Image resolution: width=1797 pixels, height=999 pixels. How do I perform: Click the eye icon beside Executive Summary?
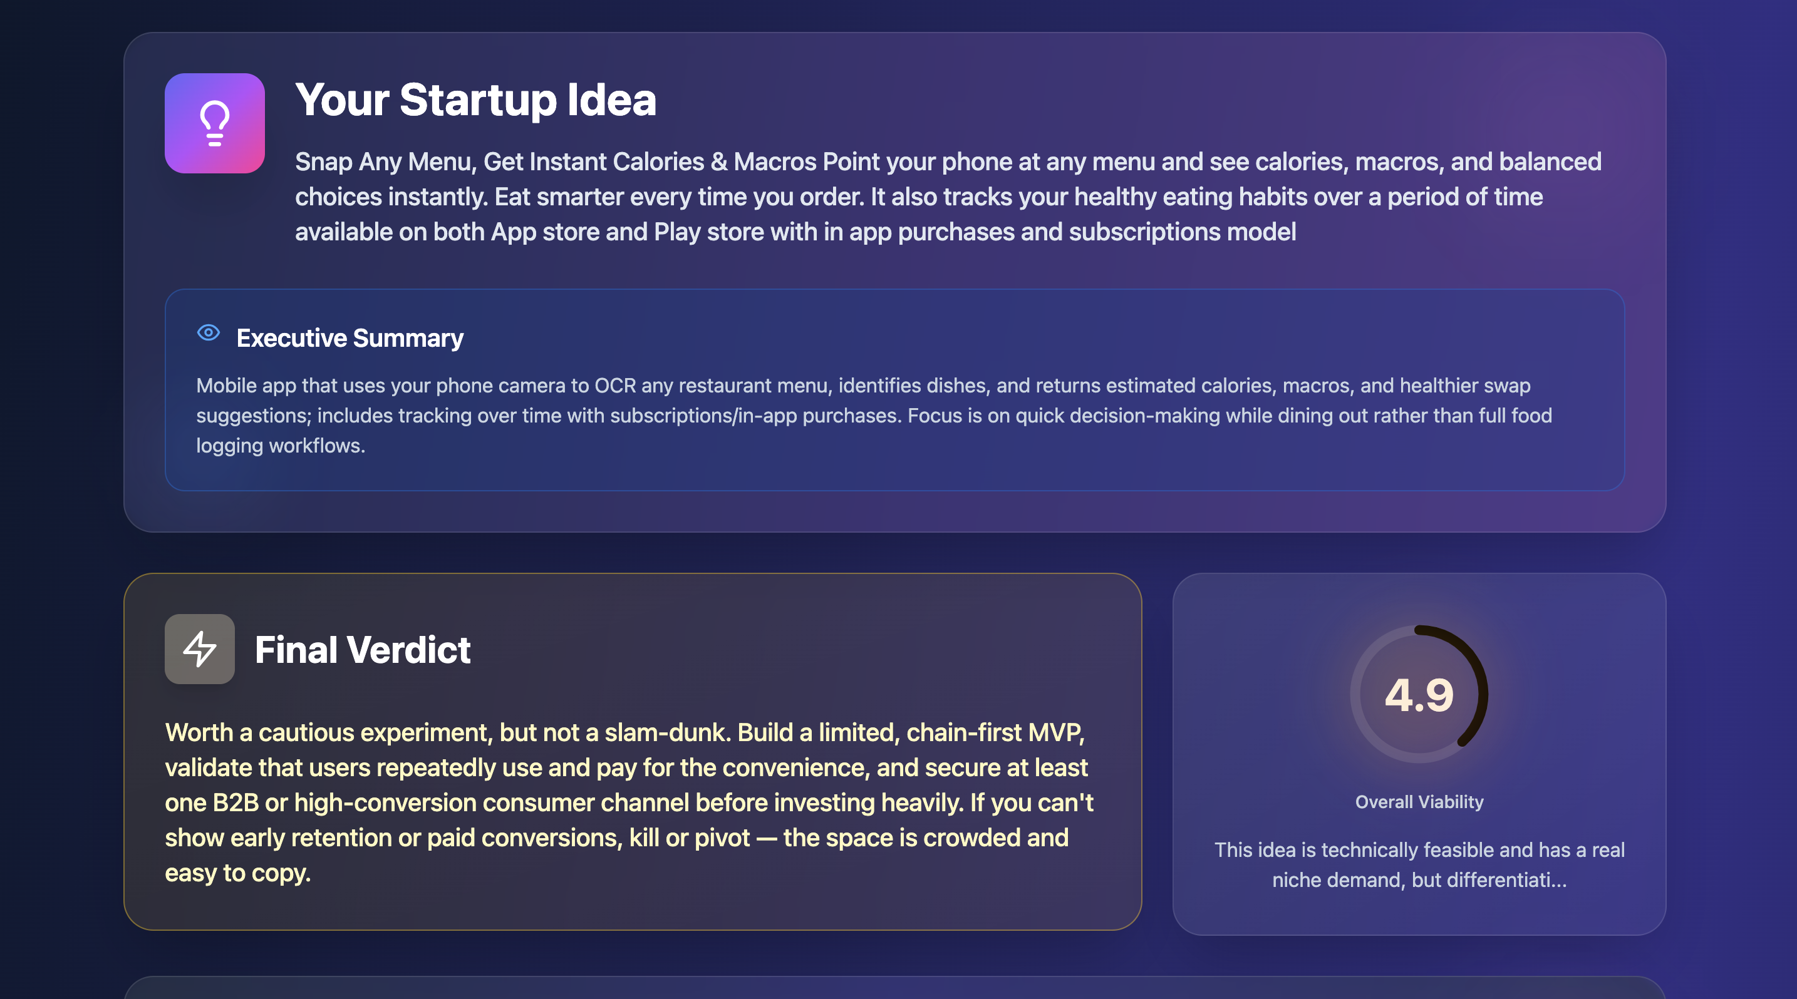[209, 333]
